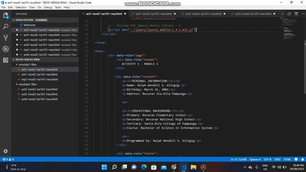The width and height of the screenshot is (306, 172).
Task: Open the Explorer view icon
Action: pyautogui.click(x=5, y=15)
